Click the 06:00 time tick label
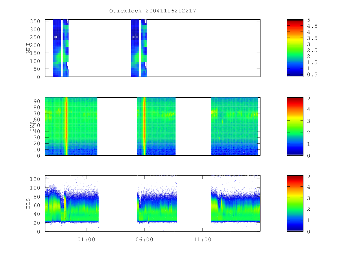 coord(144,239)
